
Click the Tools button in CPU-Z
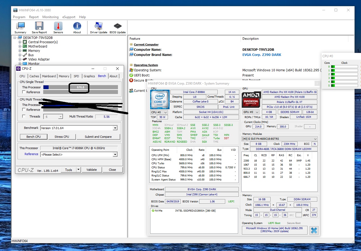69,170
